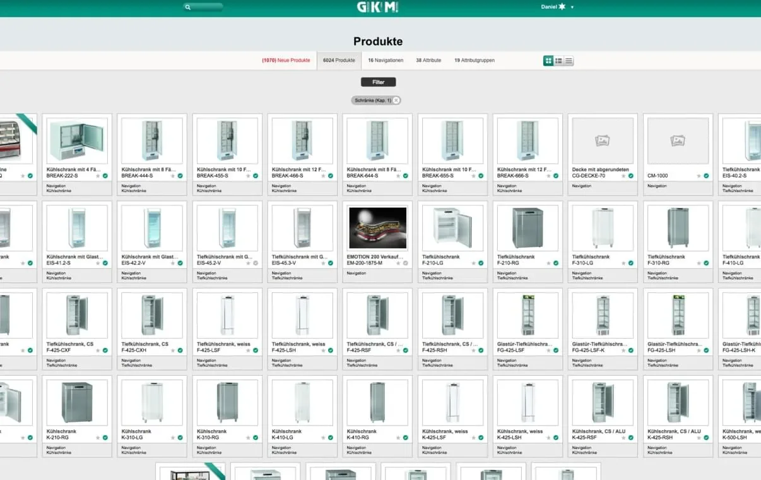
Task: Click product code BREAK-655-S
Action: tap(438, 176)
